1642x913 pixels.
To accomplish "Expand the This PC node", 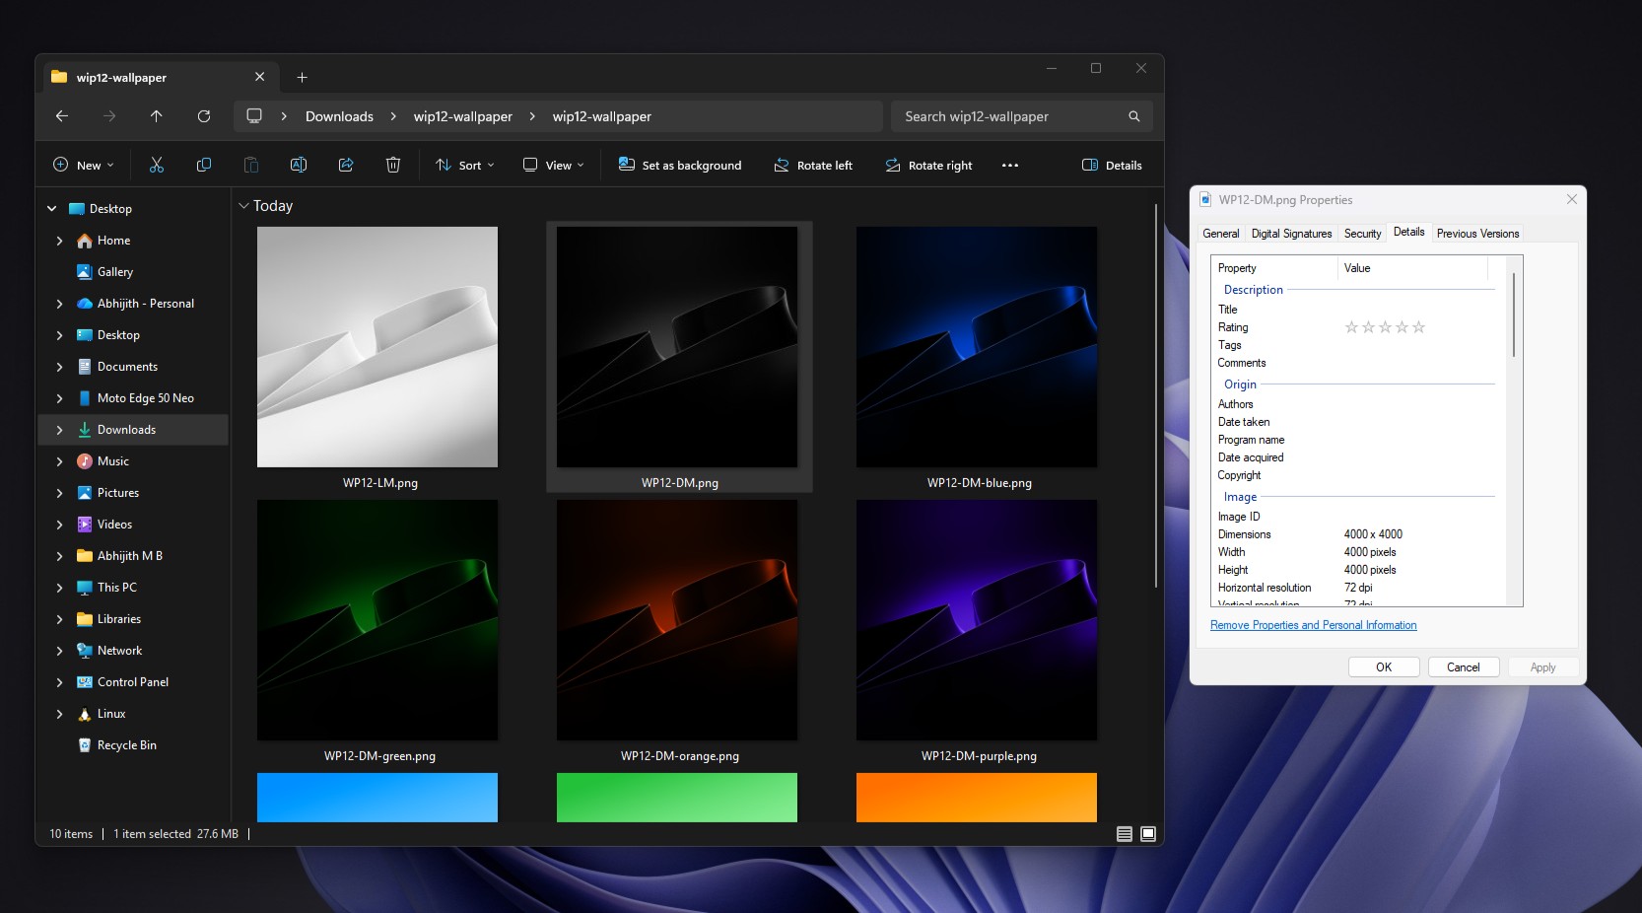I will 59,588.
